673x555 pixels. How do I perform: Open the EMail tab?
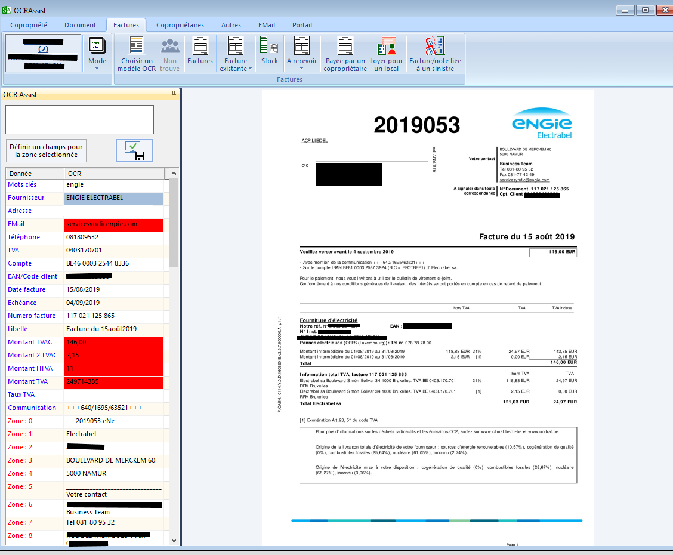tap(267, 25)
